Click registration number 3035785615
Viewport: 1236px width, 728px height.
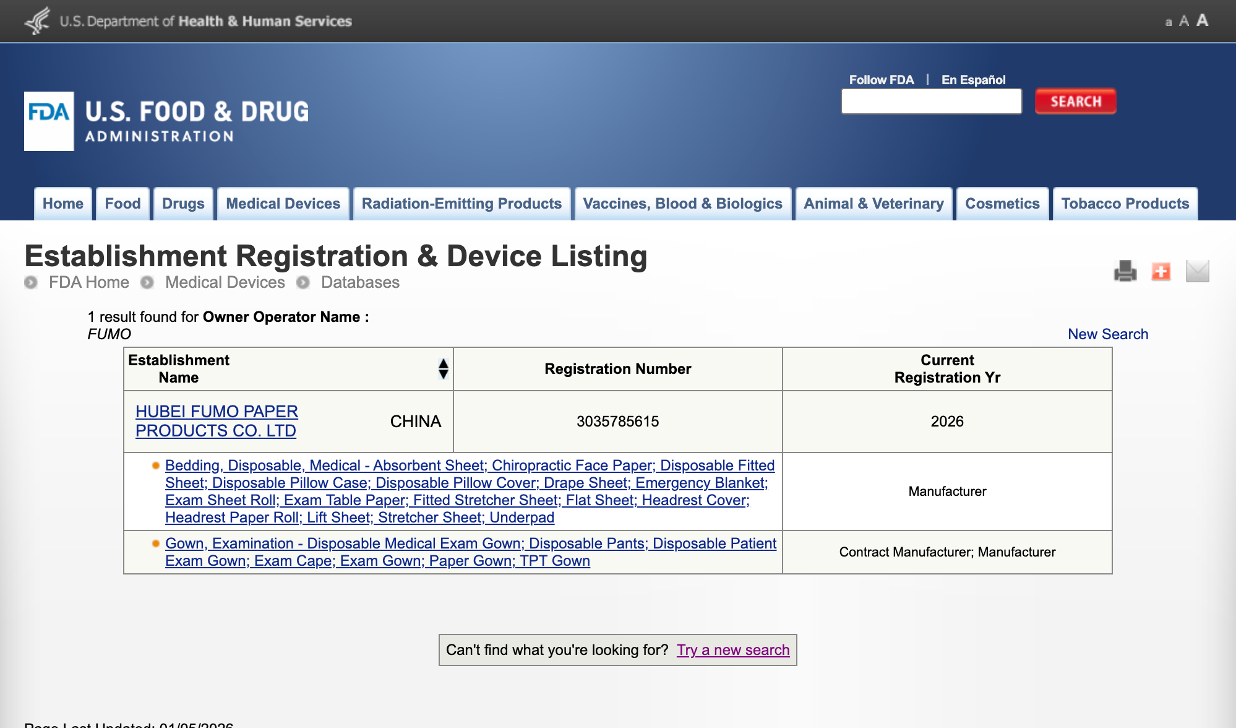(x=618, y=422)
